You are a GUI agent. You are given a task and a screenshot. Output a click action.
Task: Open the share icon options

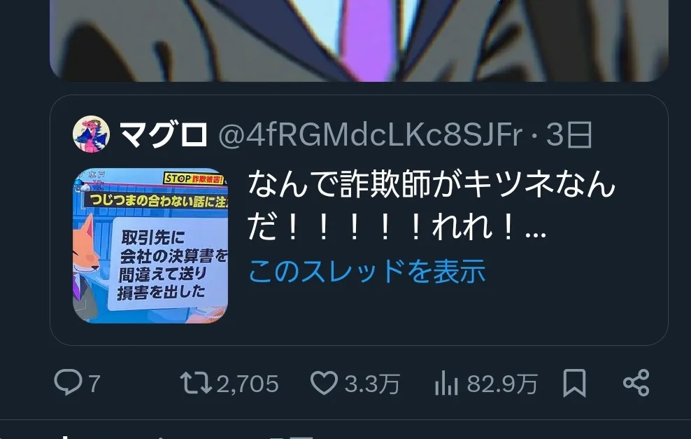tap(636, 382)
